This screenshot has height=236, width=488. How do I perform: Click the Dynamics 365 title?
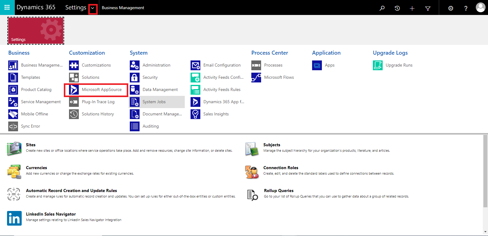pyautogui.click(x=36, y=7)
